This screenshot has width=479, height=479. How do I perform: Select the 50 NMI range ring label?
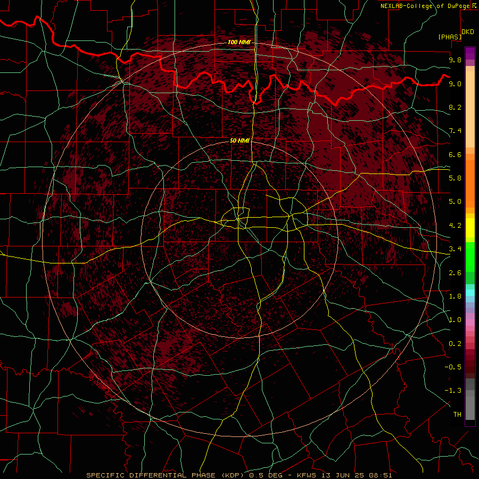click(240, 141)
